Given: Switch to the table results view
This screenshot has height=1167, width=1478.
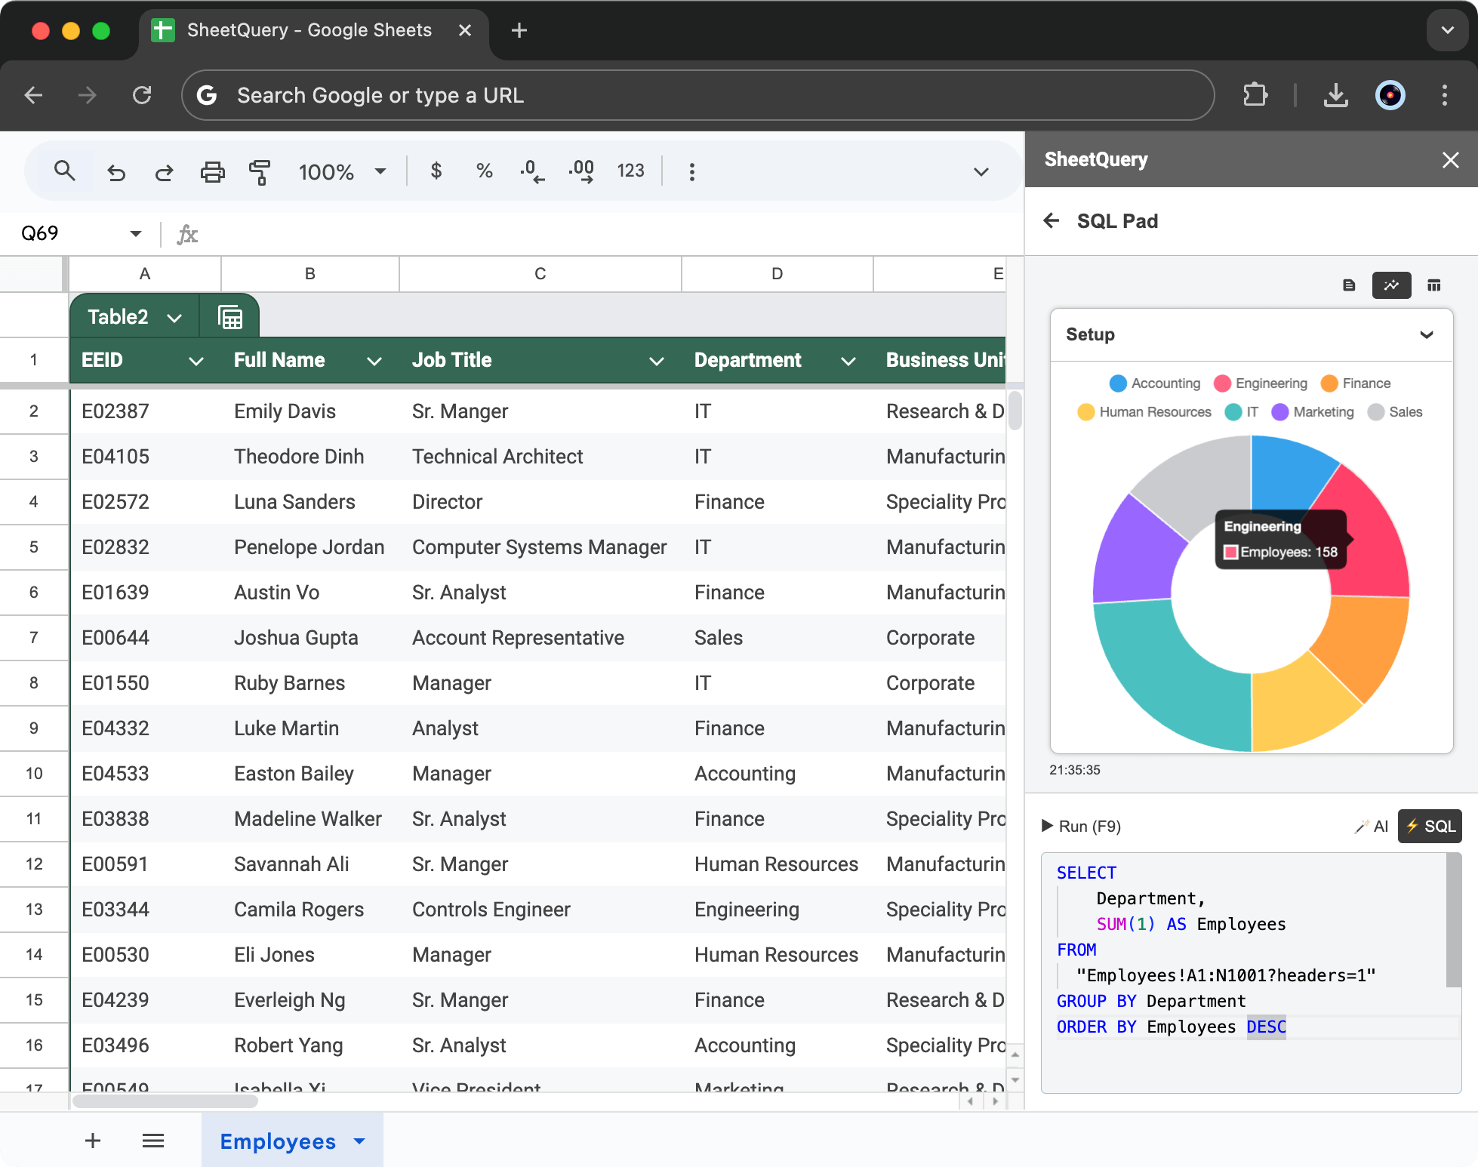Looking at the screenshot, I should tap(1433, 285).
